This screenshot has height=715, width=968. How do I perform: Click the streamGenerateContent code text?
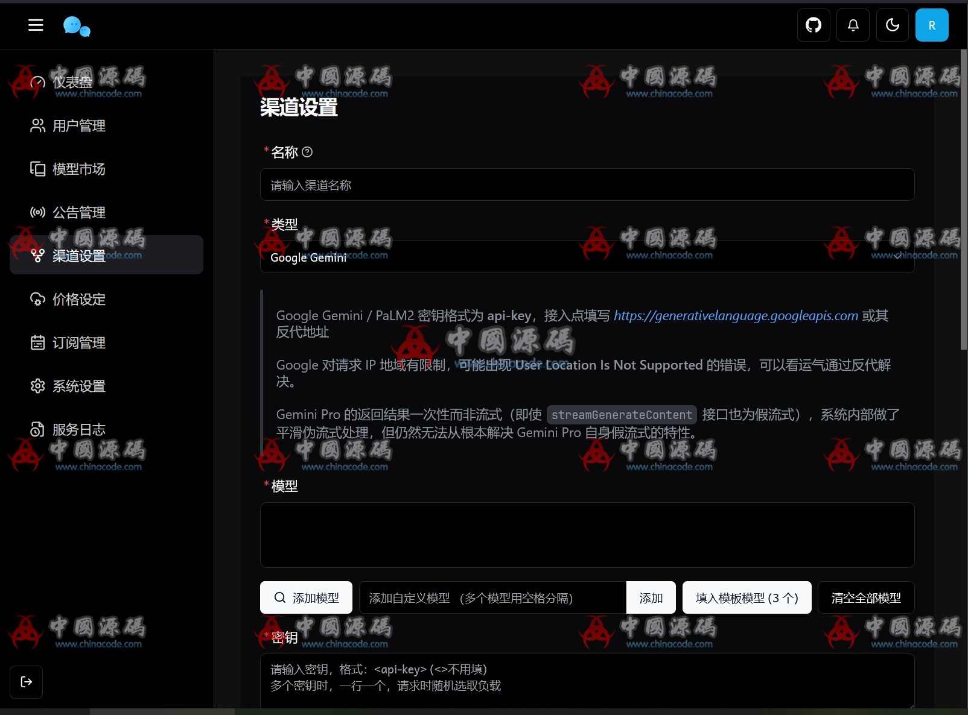622,415
